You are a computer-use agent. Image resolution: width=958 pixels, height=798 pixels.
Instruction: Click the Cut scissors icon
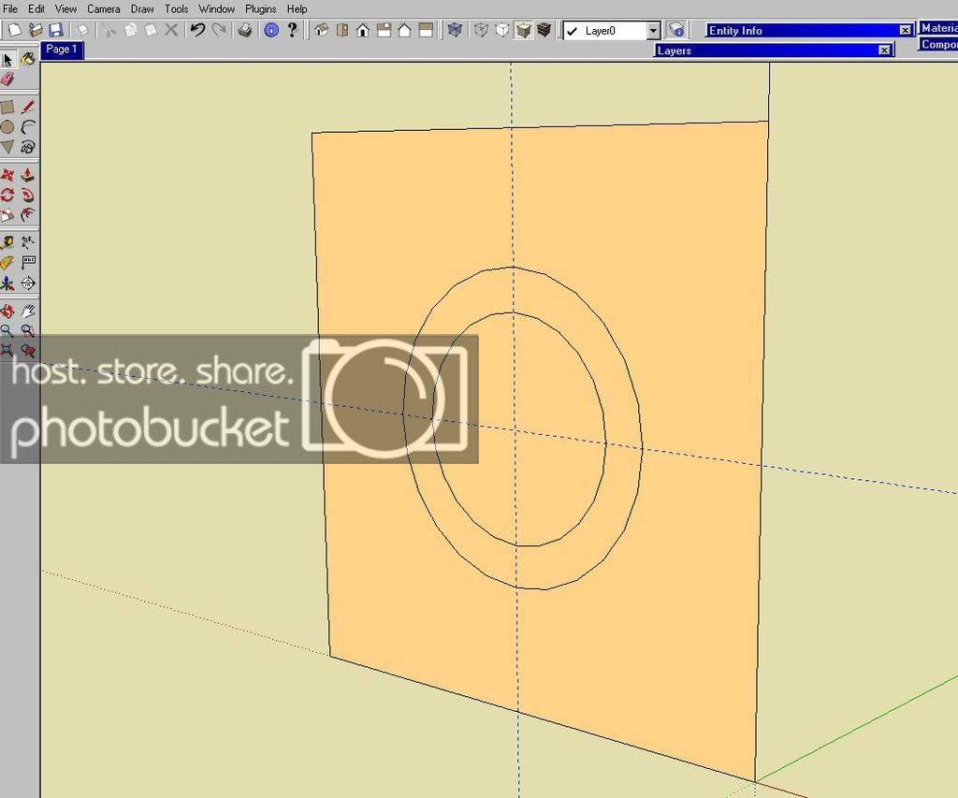(x=109, y=30)
